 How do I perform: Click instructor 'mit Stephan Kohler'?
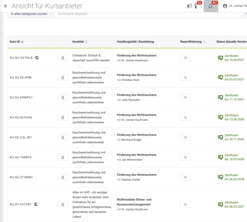click(x=128, y=180)
